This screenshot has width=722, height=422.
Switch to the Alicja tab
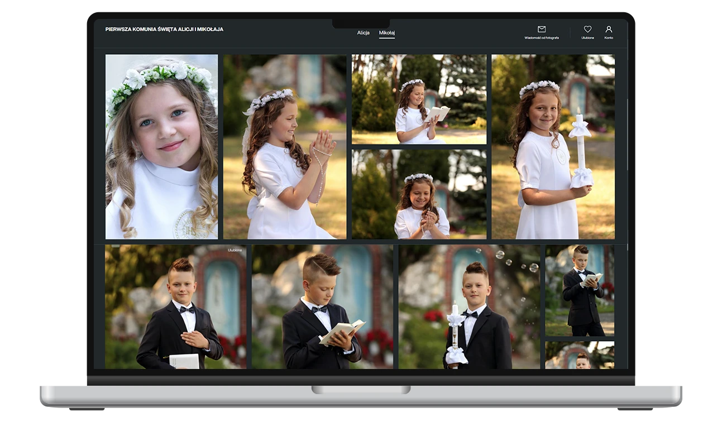coord(363,33)
